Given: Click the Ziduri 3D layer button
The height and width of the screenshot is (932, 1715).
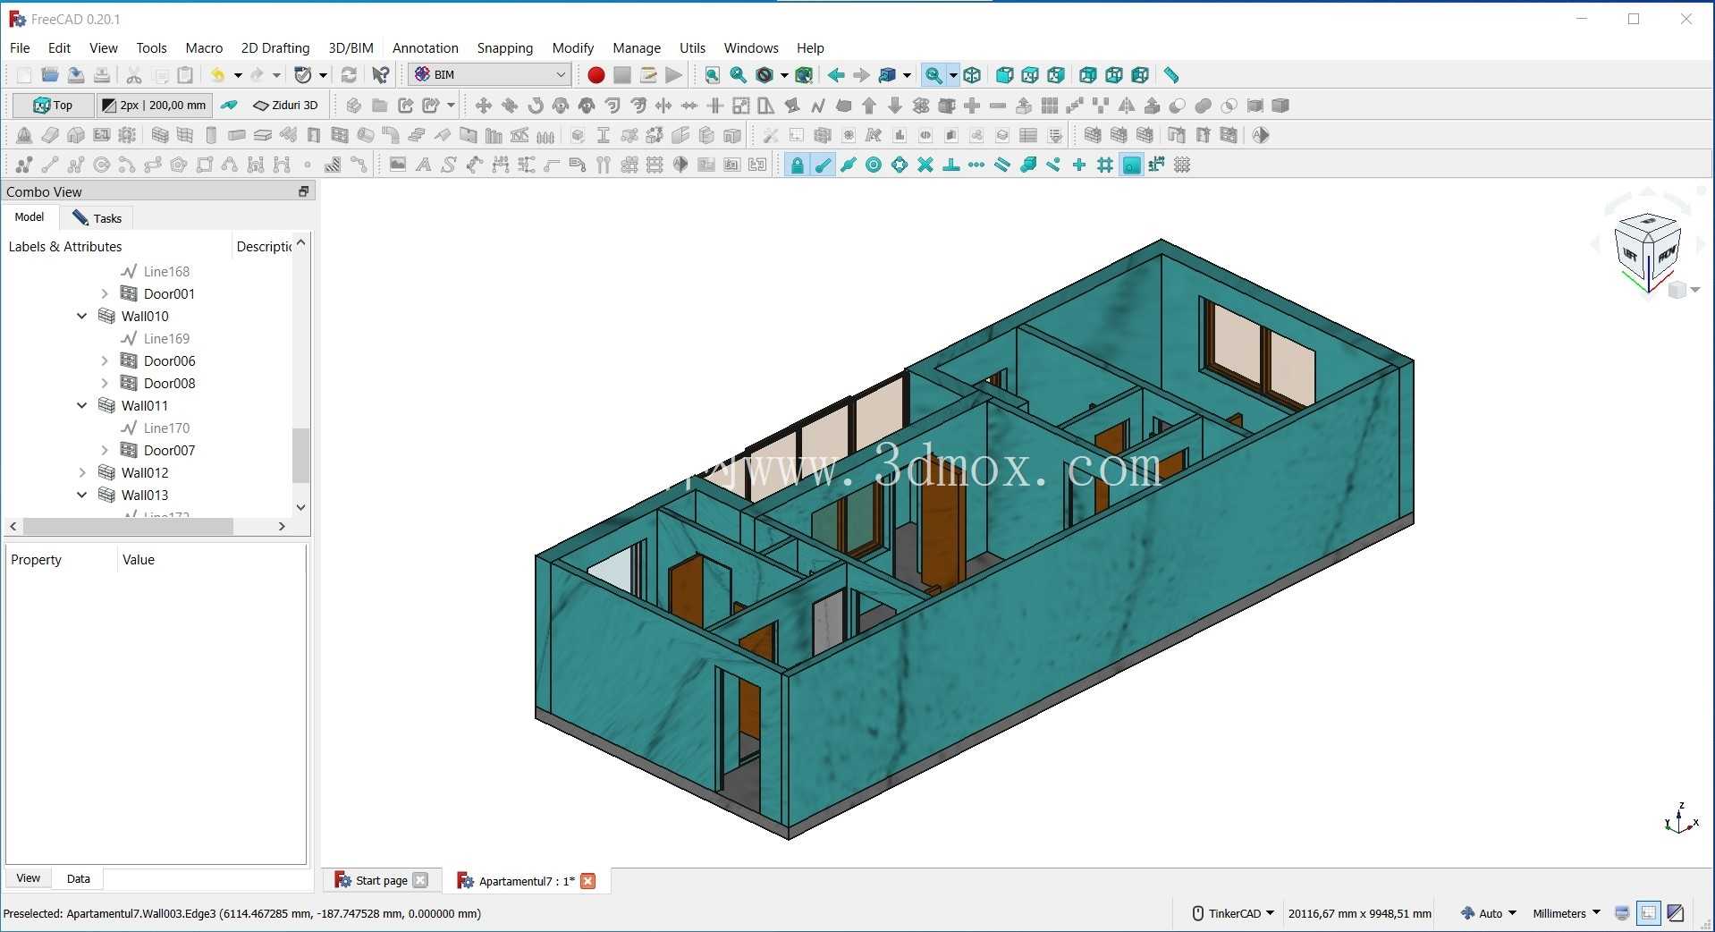Looking at the screenshot, I should [x=285, y=106].
